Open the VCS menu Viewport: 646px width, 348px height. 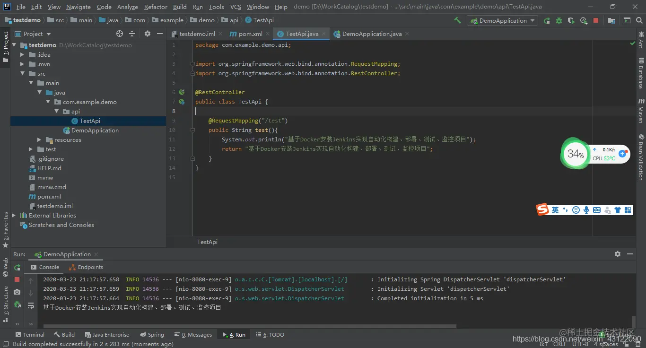click(236, 7)
